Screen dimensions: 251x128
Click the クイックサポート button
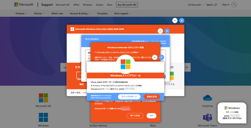pos(129,97)
